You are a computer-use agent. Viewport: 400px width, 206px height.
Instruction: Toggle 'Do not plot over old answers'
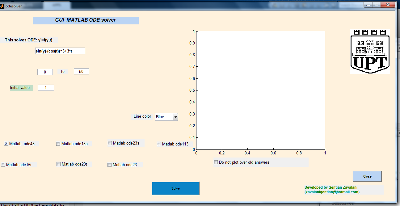216,162
